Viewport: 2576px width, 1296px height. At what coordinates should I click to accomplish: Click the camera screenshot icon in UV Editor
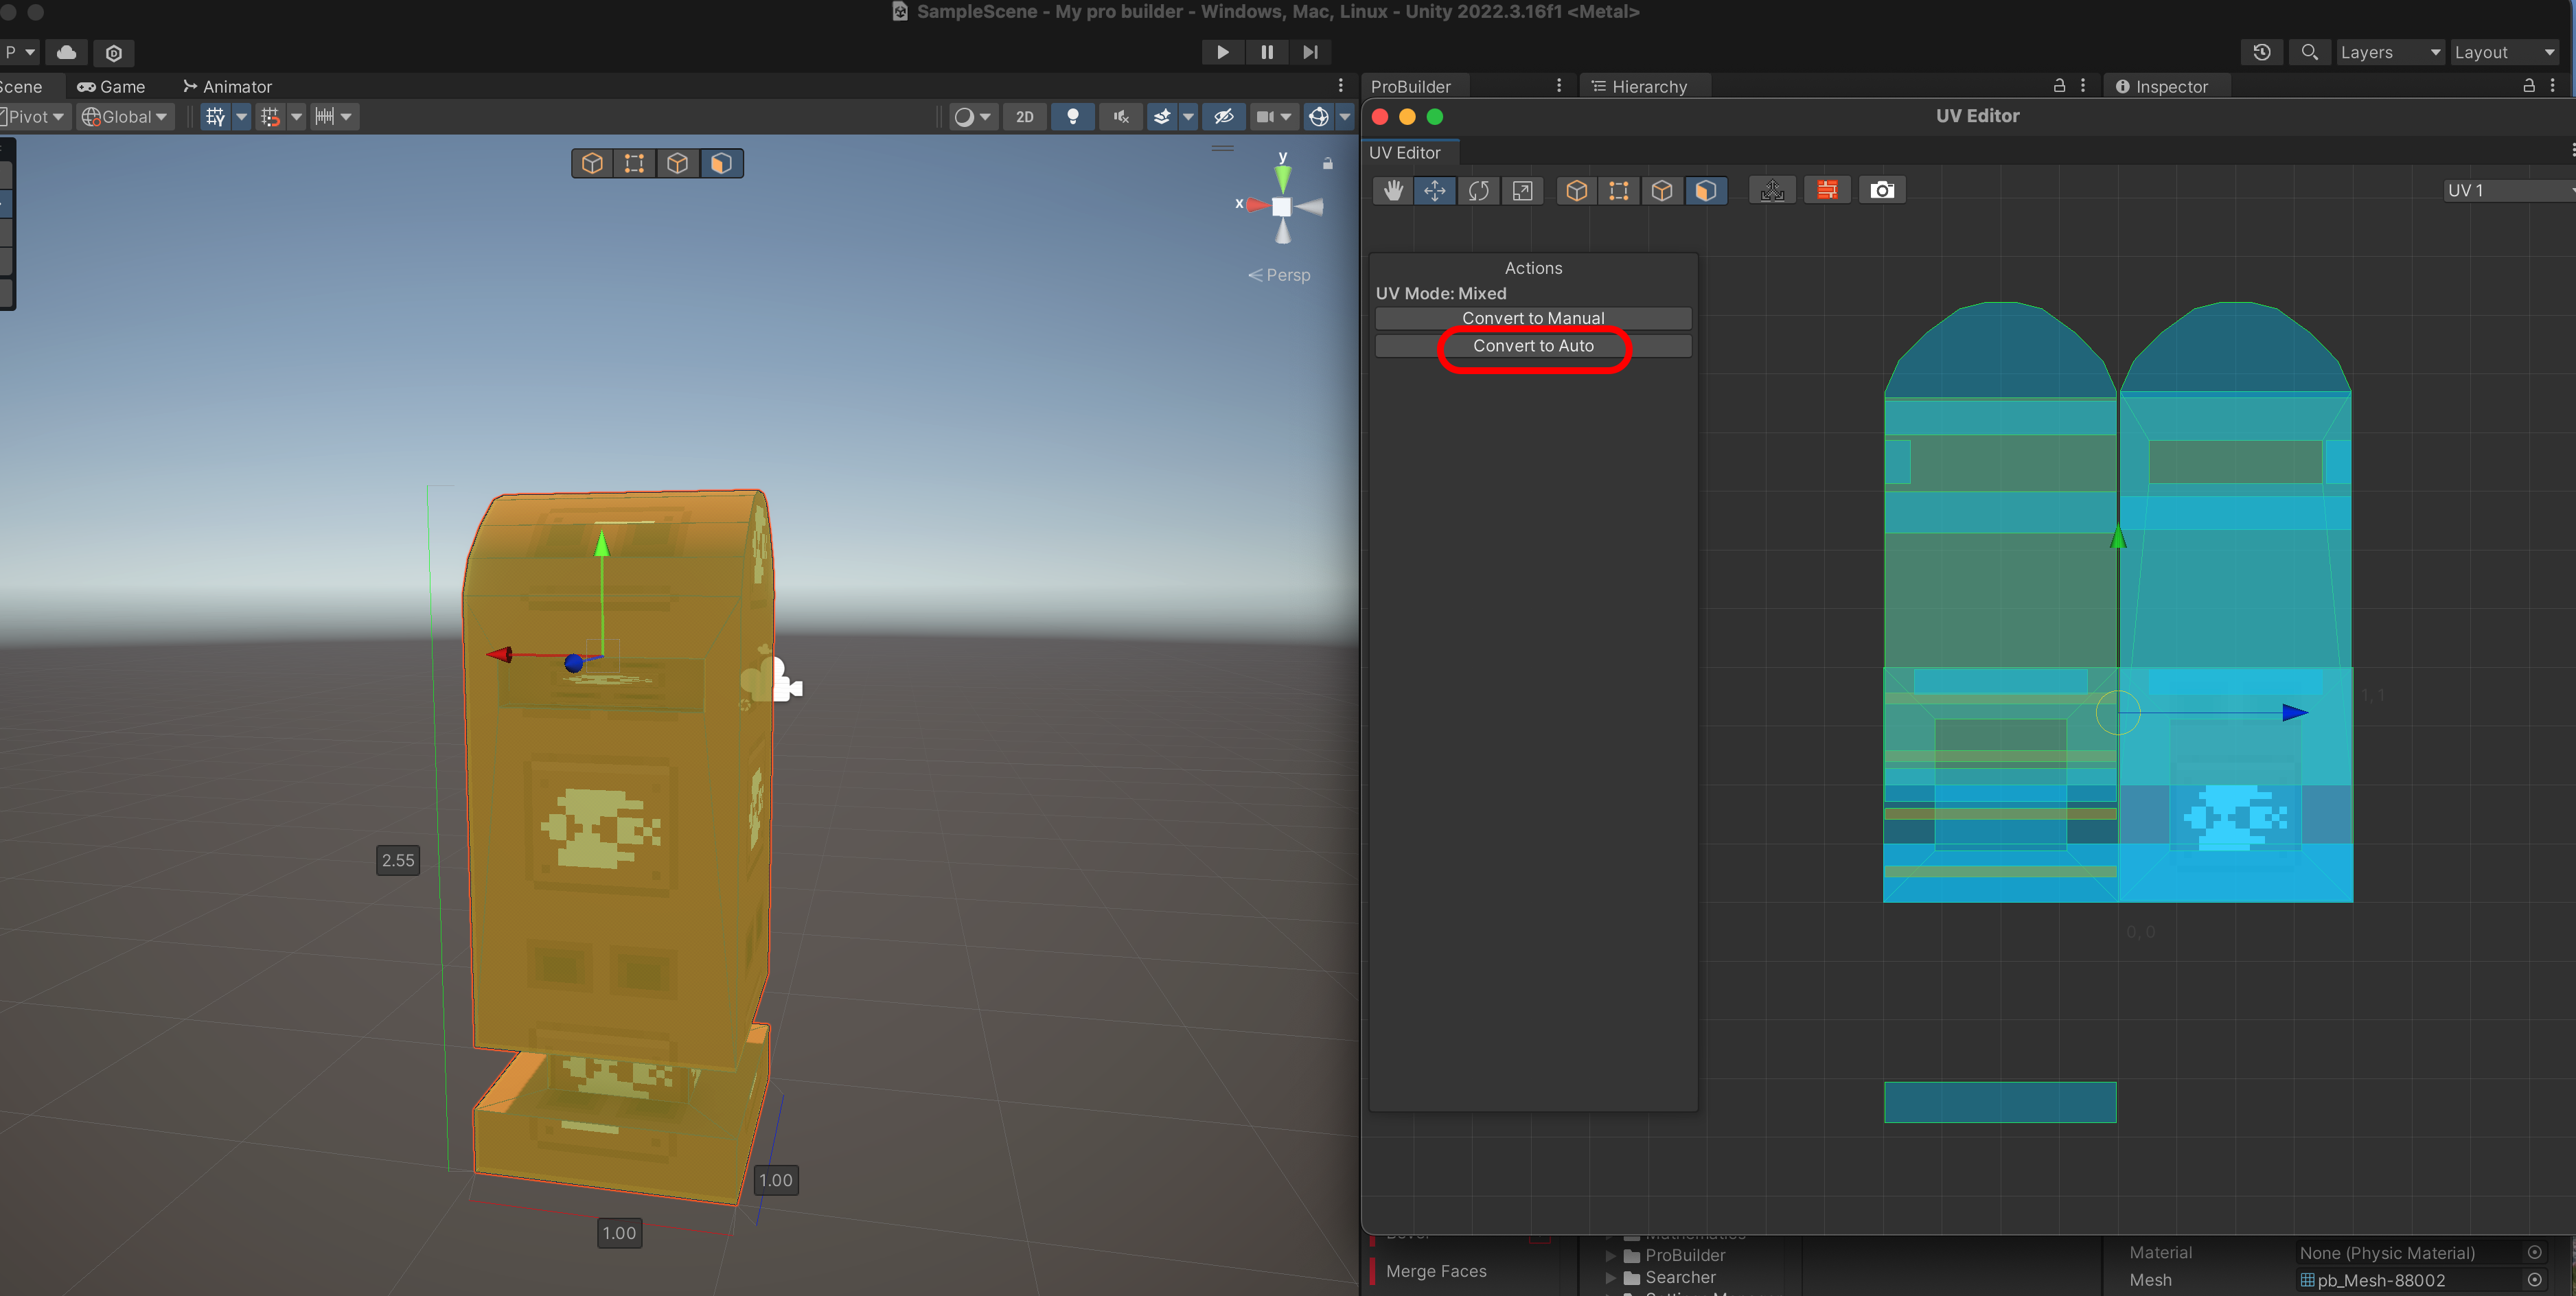coord(1882,190)
